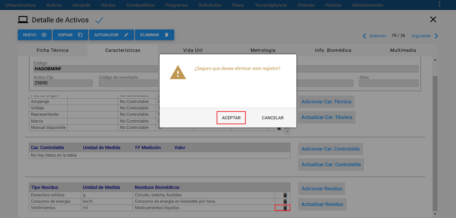Open the Tecnovigilancia menu
This screenshot has width=456, height=218.
[271, 5]
